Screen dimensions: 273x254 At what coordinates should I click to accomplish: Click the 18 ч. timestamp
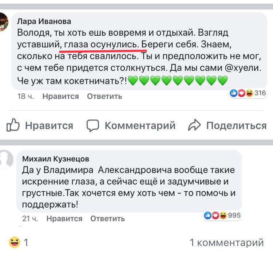pos(25,97)
